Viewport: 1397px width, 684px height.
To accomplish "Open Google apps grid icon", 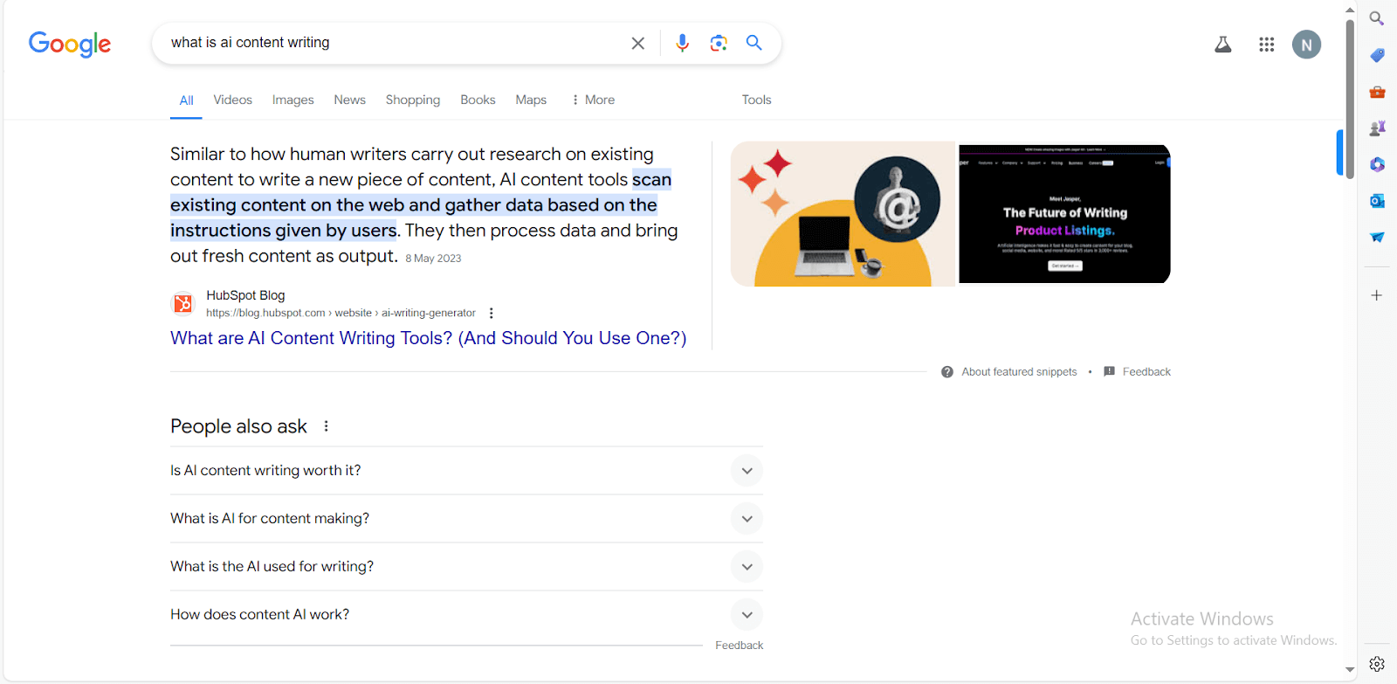I will (x=1267, y=45).
